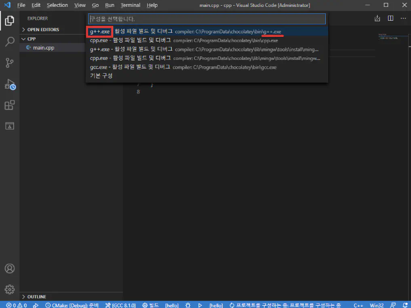The height and width of the screenshot is (308, 411).
Task: Open the Extensions view icon
Action: pyautogui.click(x=9, y=105)
